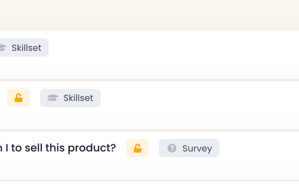
Task: Open the 'sell this product?' question title
Action: (x=58, y=148)
